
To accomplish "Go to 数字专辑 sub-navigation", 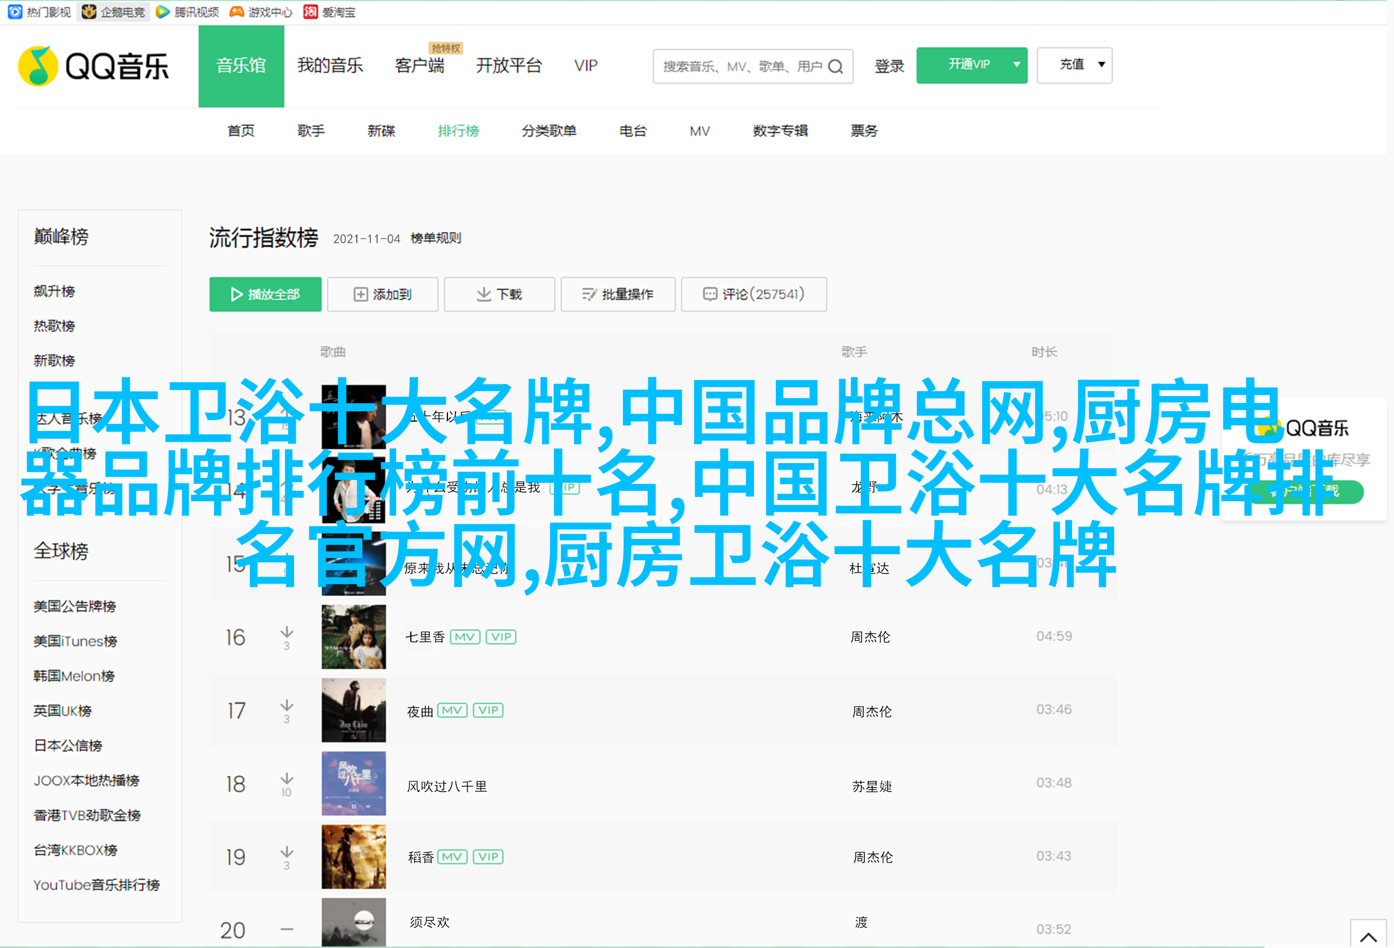I will coord(780,131).
